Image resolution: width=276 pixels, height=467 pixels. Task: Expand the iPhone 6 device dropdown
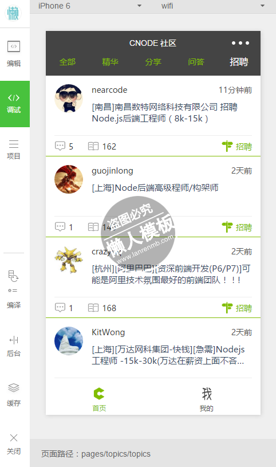click(90, 6)
